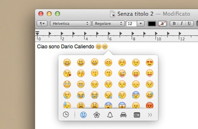
Task: Insert the squinting tongue-out emoji
Action: [x=136, y=73]
